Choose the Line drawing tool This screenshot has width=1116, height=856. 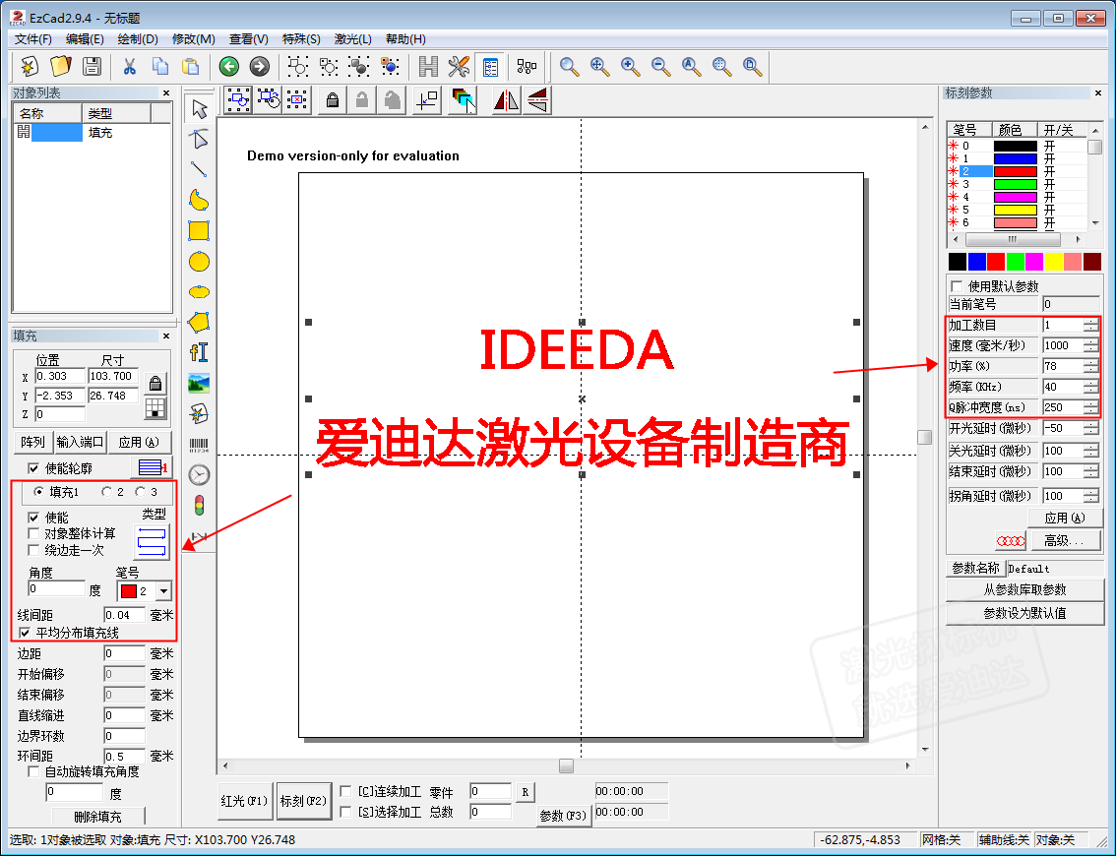(x=199, y=169)
